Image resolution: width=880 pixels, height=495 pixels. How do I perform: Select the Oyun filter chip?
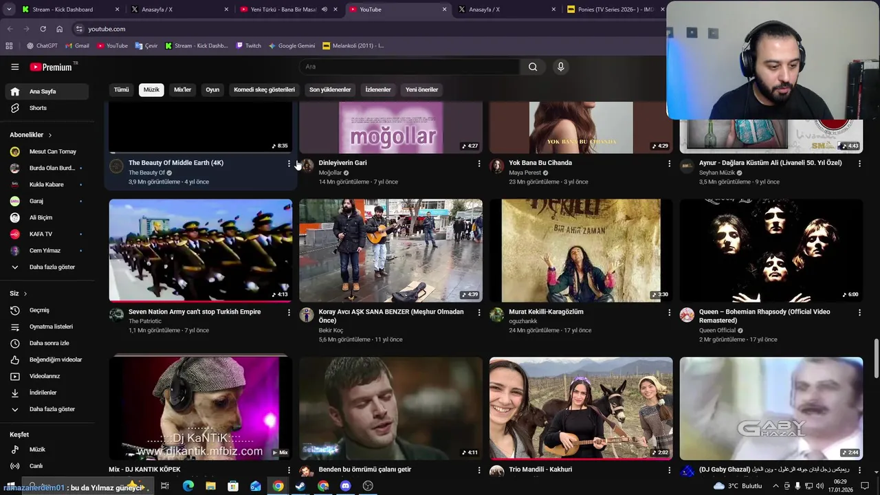coord(212,89)
